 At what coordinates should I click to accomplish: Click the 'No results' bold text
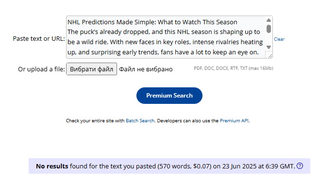pyautogui.click(x=52, y=166)
